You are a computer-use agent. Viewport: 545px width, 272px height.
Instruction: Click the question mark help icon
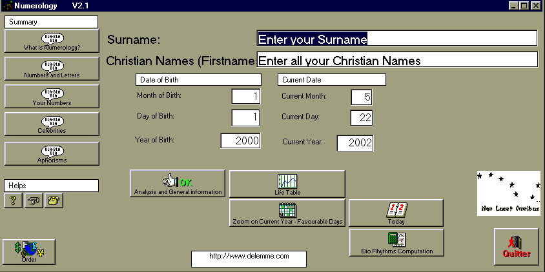(x=13, y=200)
